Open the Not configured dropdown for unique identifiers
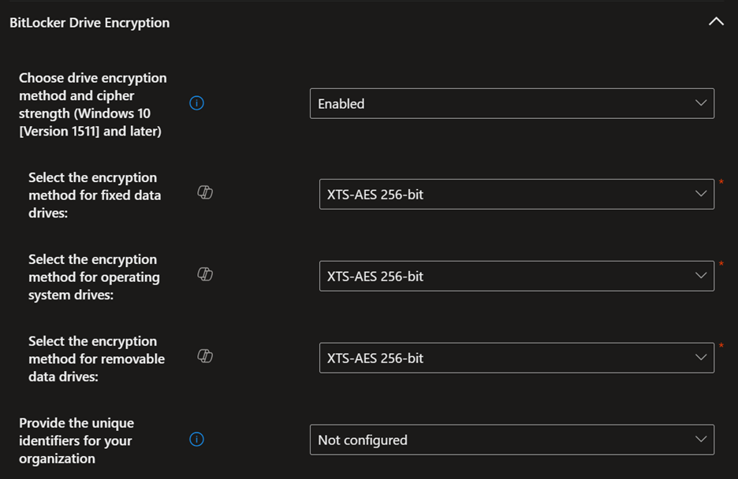738x479 pixels. [x=512, y=440]
